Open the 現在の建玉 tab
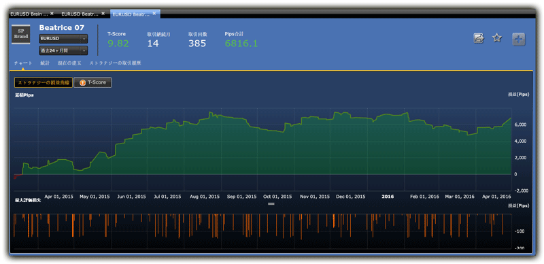 pyautogui.click(x=69, y=63)
